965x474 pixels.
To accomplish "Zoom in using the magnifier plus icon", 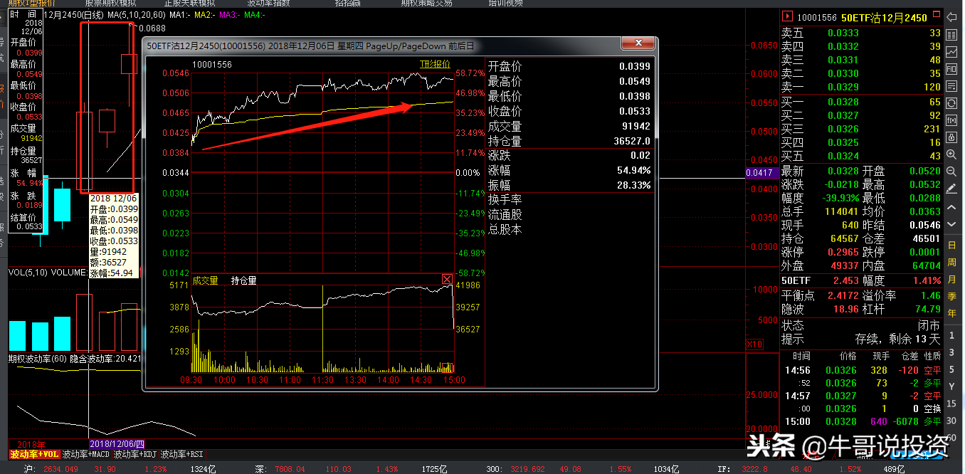I will coord(951,154).
